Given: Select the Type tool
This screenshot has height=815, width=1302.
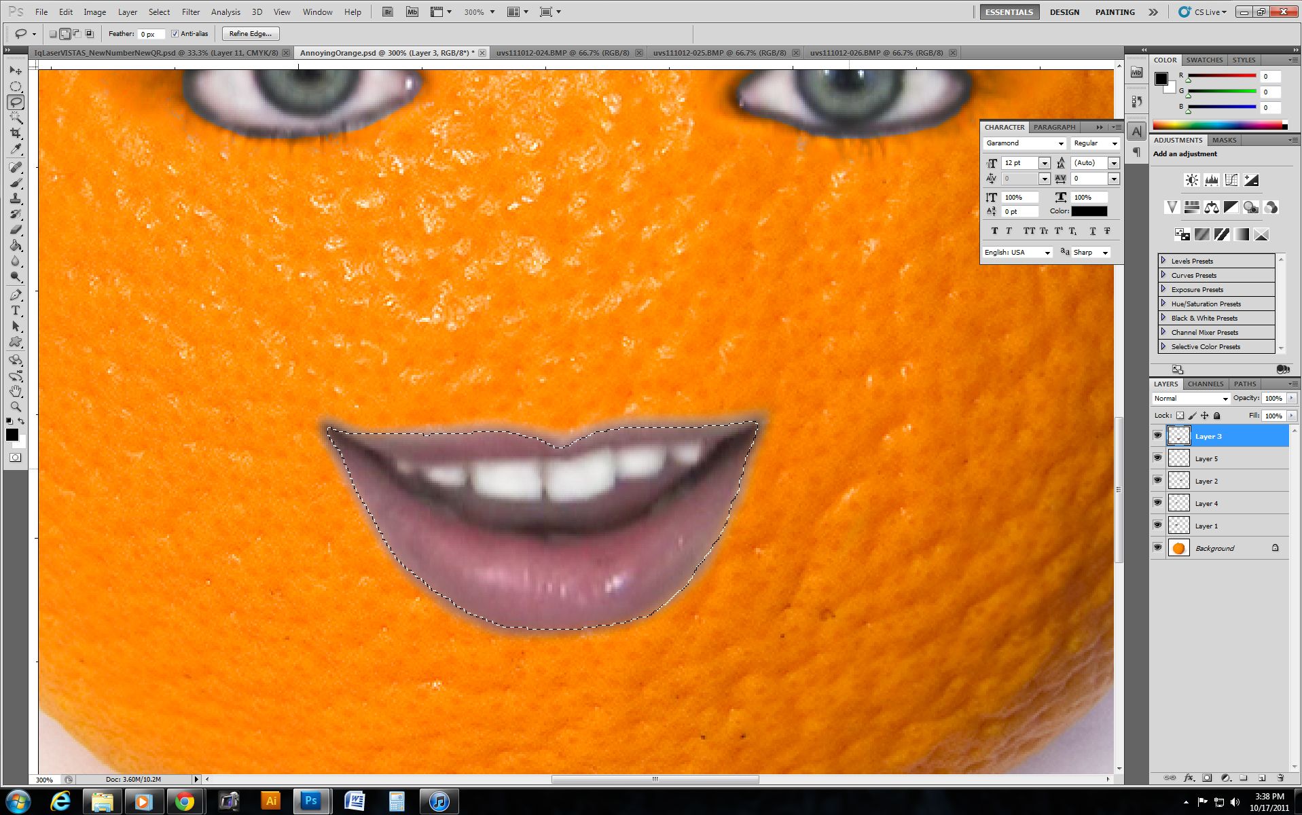Looking at the screenshot, I should point(16,310).
